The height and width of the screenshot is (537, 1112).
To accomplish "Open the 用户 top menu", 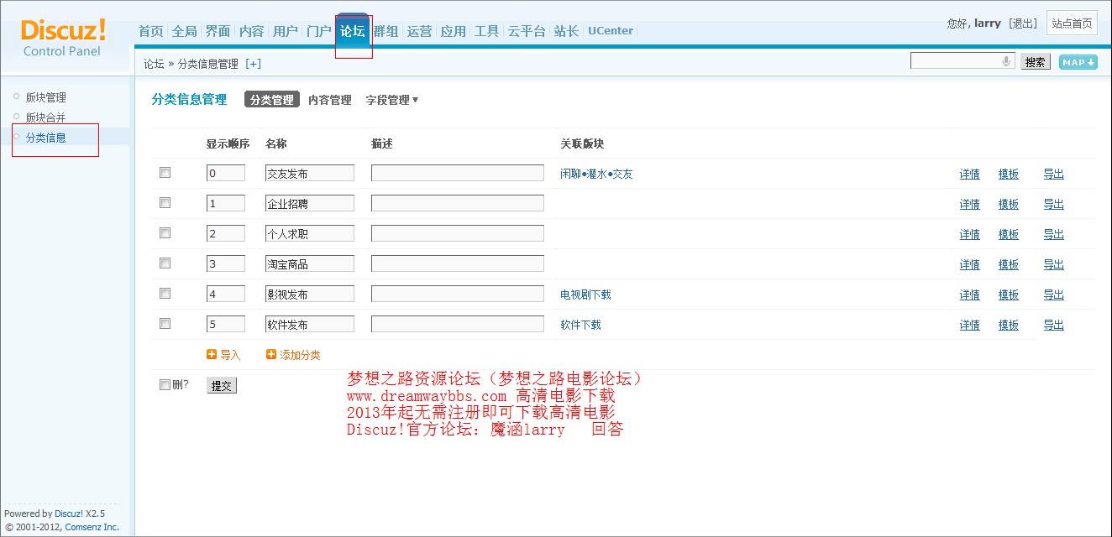I will [x=286, y=31].
